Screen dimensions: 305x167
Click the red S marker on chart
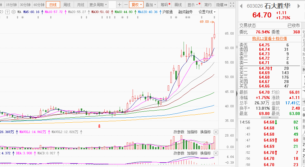99,126
